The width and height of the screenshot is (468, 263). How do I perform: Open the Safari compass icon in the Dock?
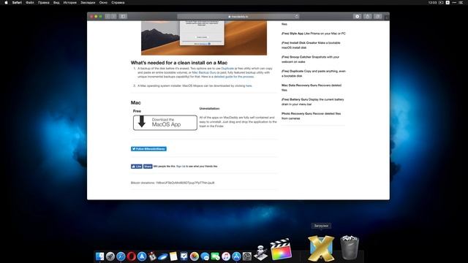coord(121,256)
